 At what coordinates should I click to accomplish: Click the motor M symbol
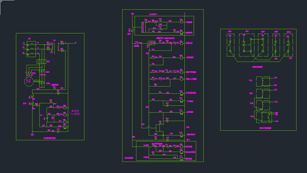[28, 81]
